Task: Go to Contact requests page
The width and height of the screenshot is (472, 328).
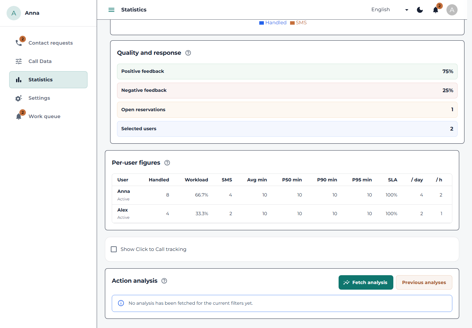Action: click(48, 43)
